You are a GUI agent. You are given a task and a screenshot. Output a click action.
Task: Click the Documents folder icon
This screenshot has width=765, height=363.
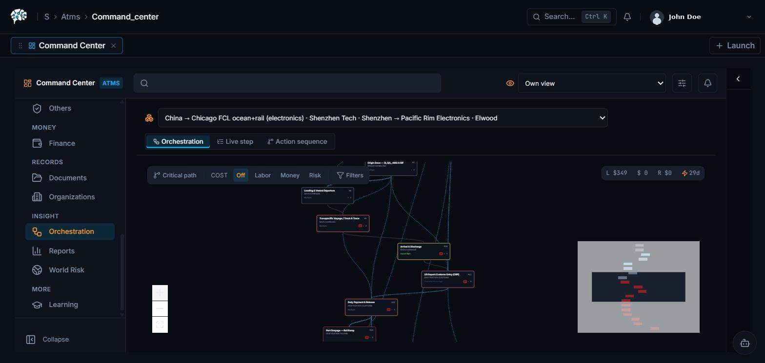[x=37, y=178]
